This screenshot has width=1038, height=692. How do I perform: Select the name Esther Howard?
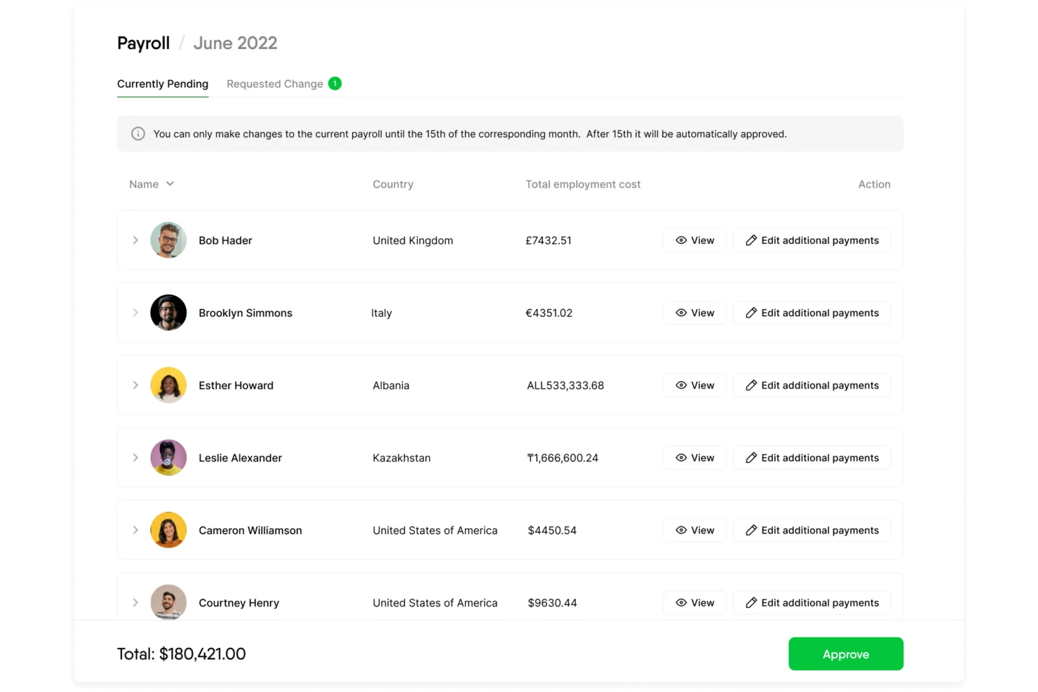(x=236, y=386)
